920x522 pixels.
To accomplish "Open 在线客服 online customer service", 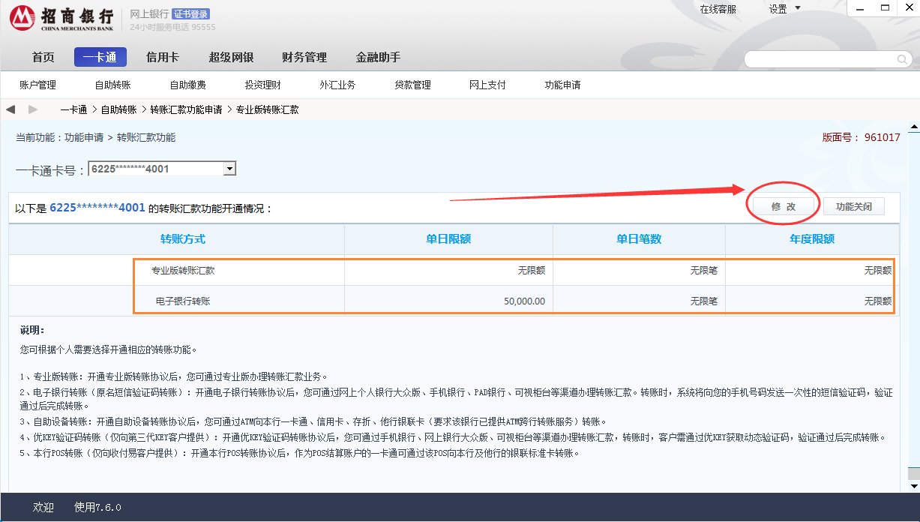I will (x=718, y=9).
